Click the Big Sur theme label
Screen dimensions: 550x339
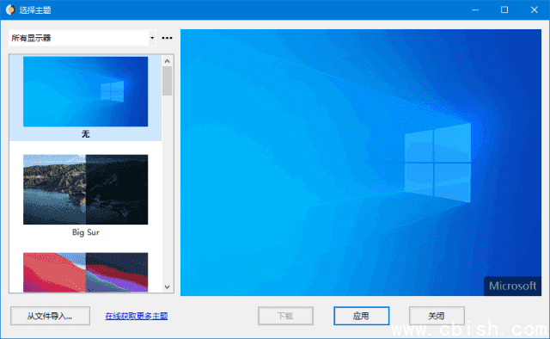point(86,232)
